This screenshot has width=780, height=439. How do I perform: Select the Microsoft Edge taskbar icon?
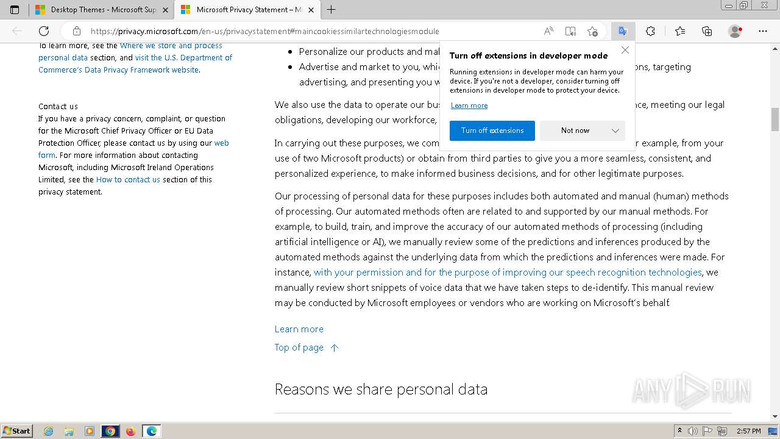[151, 431]
